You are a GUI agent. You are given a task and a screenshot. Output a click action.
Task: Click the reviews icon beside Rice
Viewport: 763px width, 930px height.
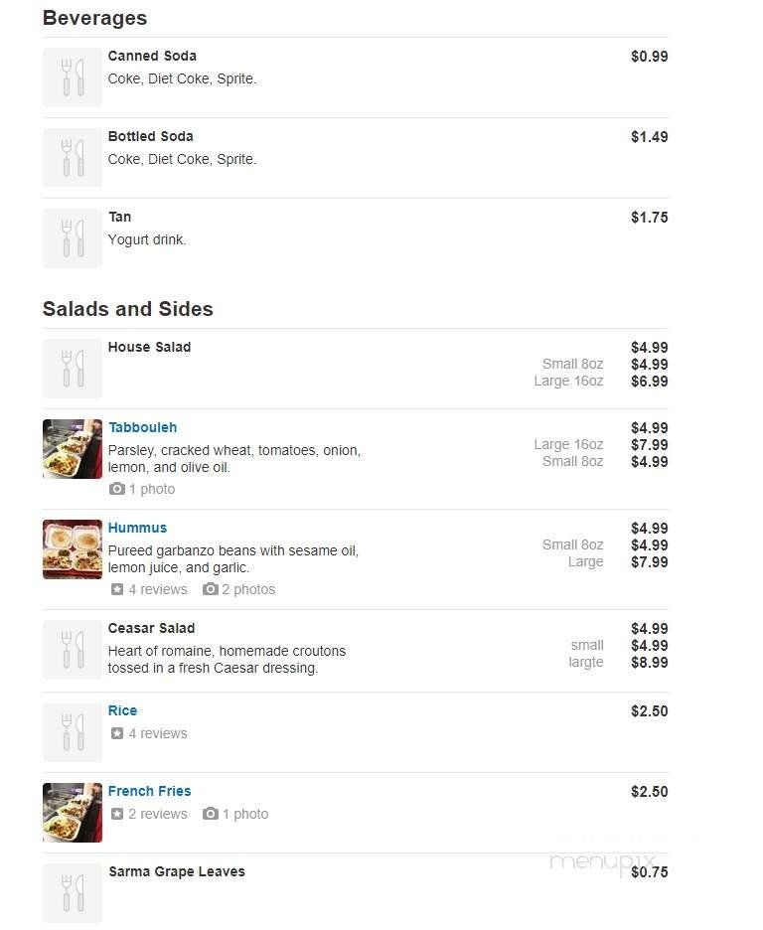(x=118, y=733)
